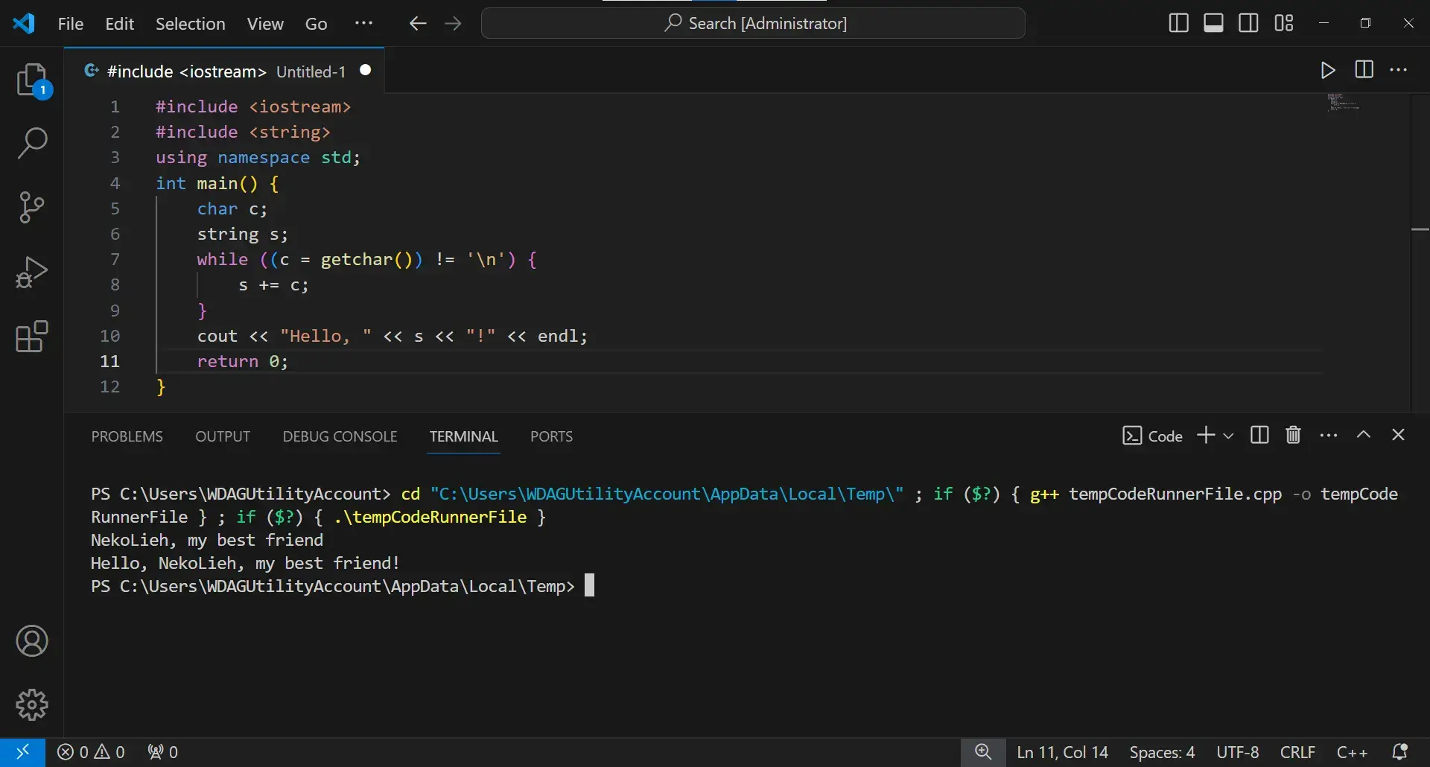1430x767 pixels.
Task: Click the Search [Administrator] command box
Action: pos(753,23)
